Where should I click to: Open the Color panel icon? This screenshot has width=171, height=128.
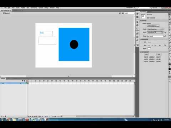click(138, 14)
